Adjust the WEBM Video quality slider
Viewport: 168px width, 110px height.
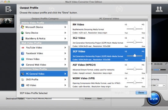click(135, 82)
